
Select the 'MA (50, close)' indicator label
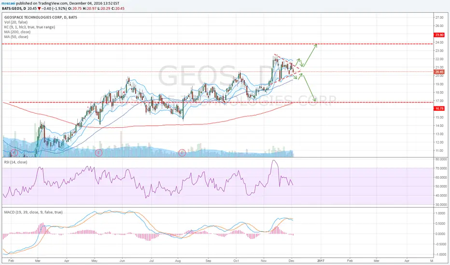[x=16, y=37]
